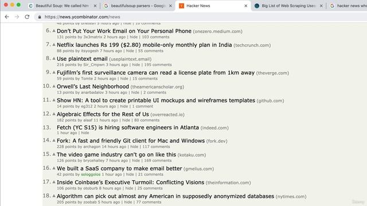This screenshot has height=206, width=367.
Task: Click the browser forward arrow
Action: tap(17, 17)
